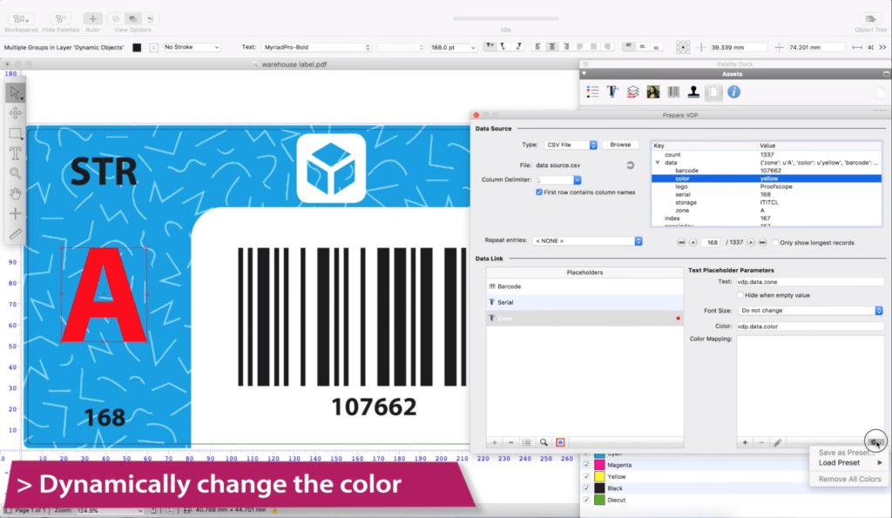Select the Zone placeholder row
The image size is (892, 518).
(585, 319)
